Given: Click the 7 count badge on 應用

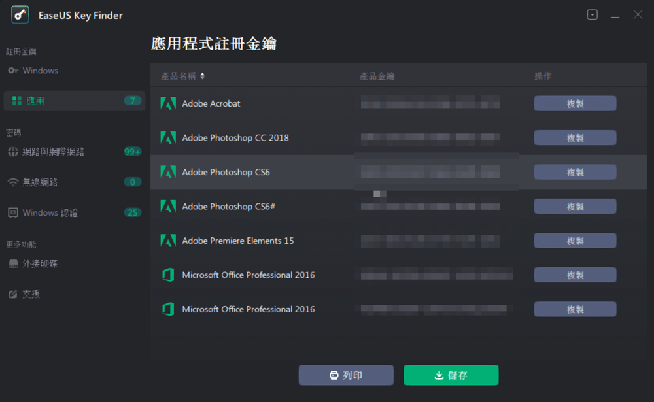Looking at the screenshot, I should (x=133, y=101).
